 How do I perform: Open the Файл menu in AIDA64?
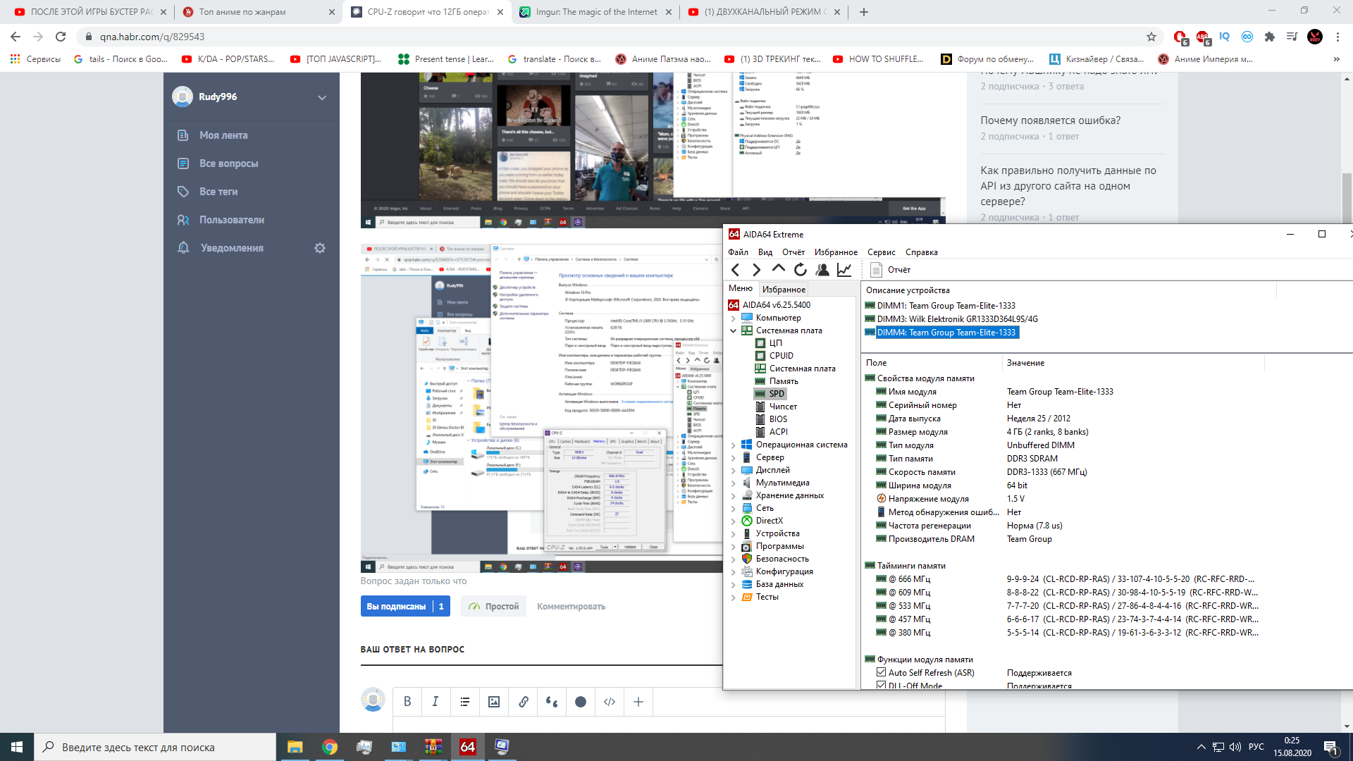click(x=738, y=252)
